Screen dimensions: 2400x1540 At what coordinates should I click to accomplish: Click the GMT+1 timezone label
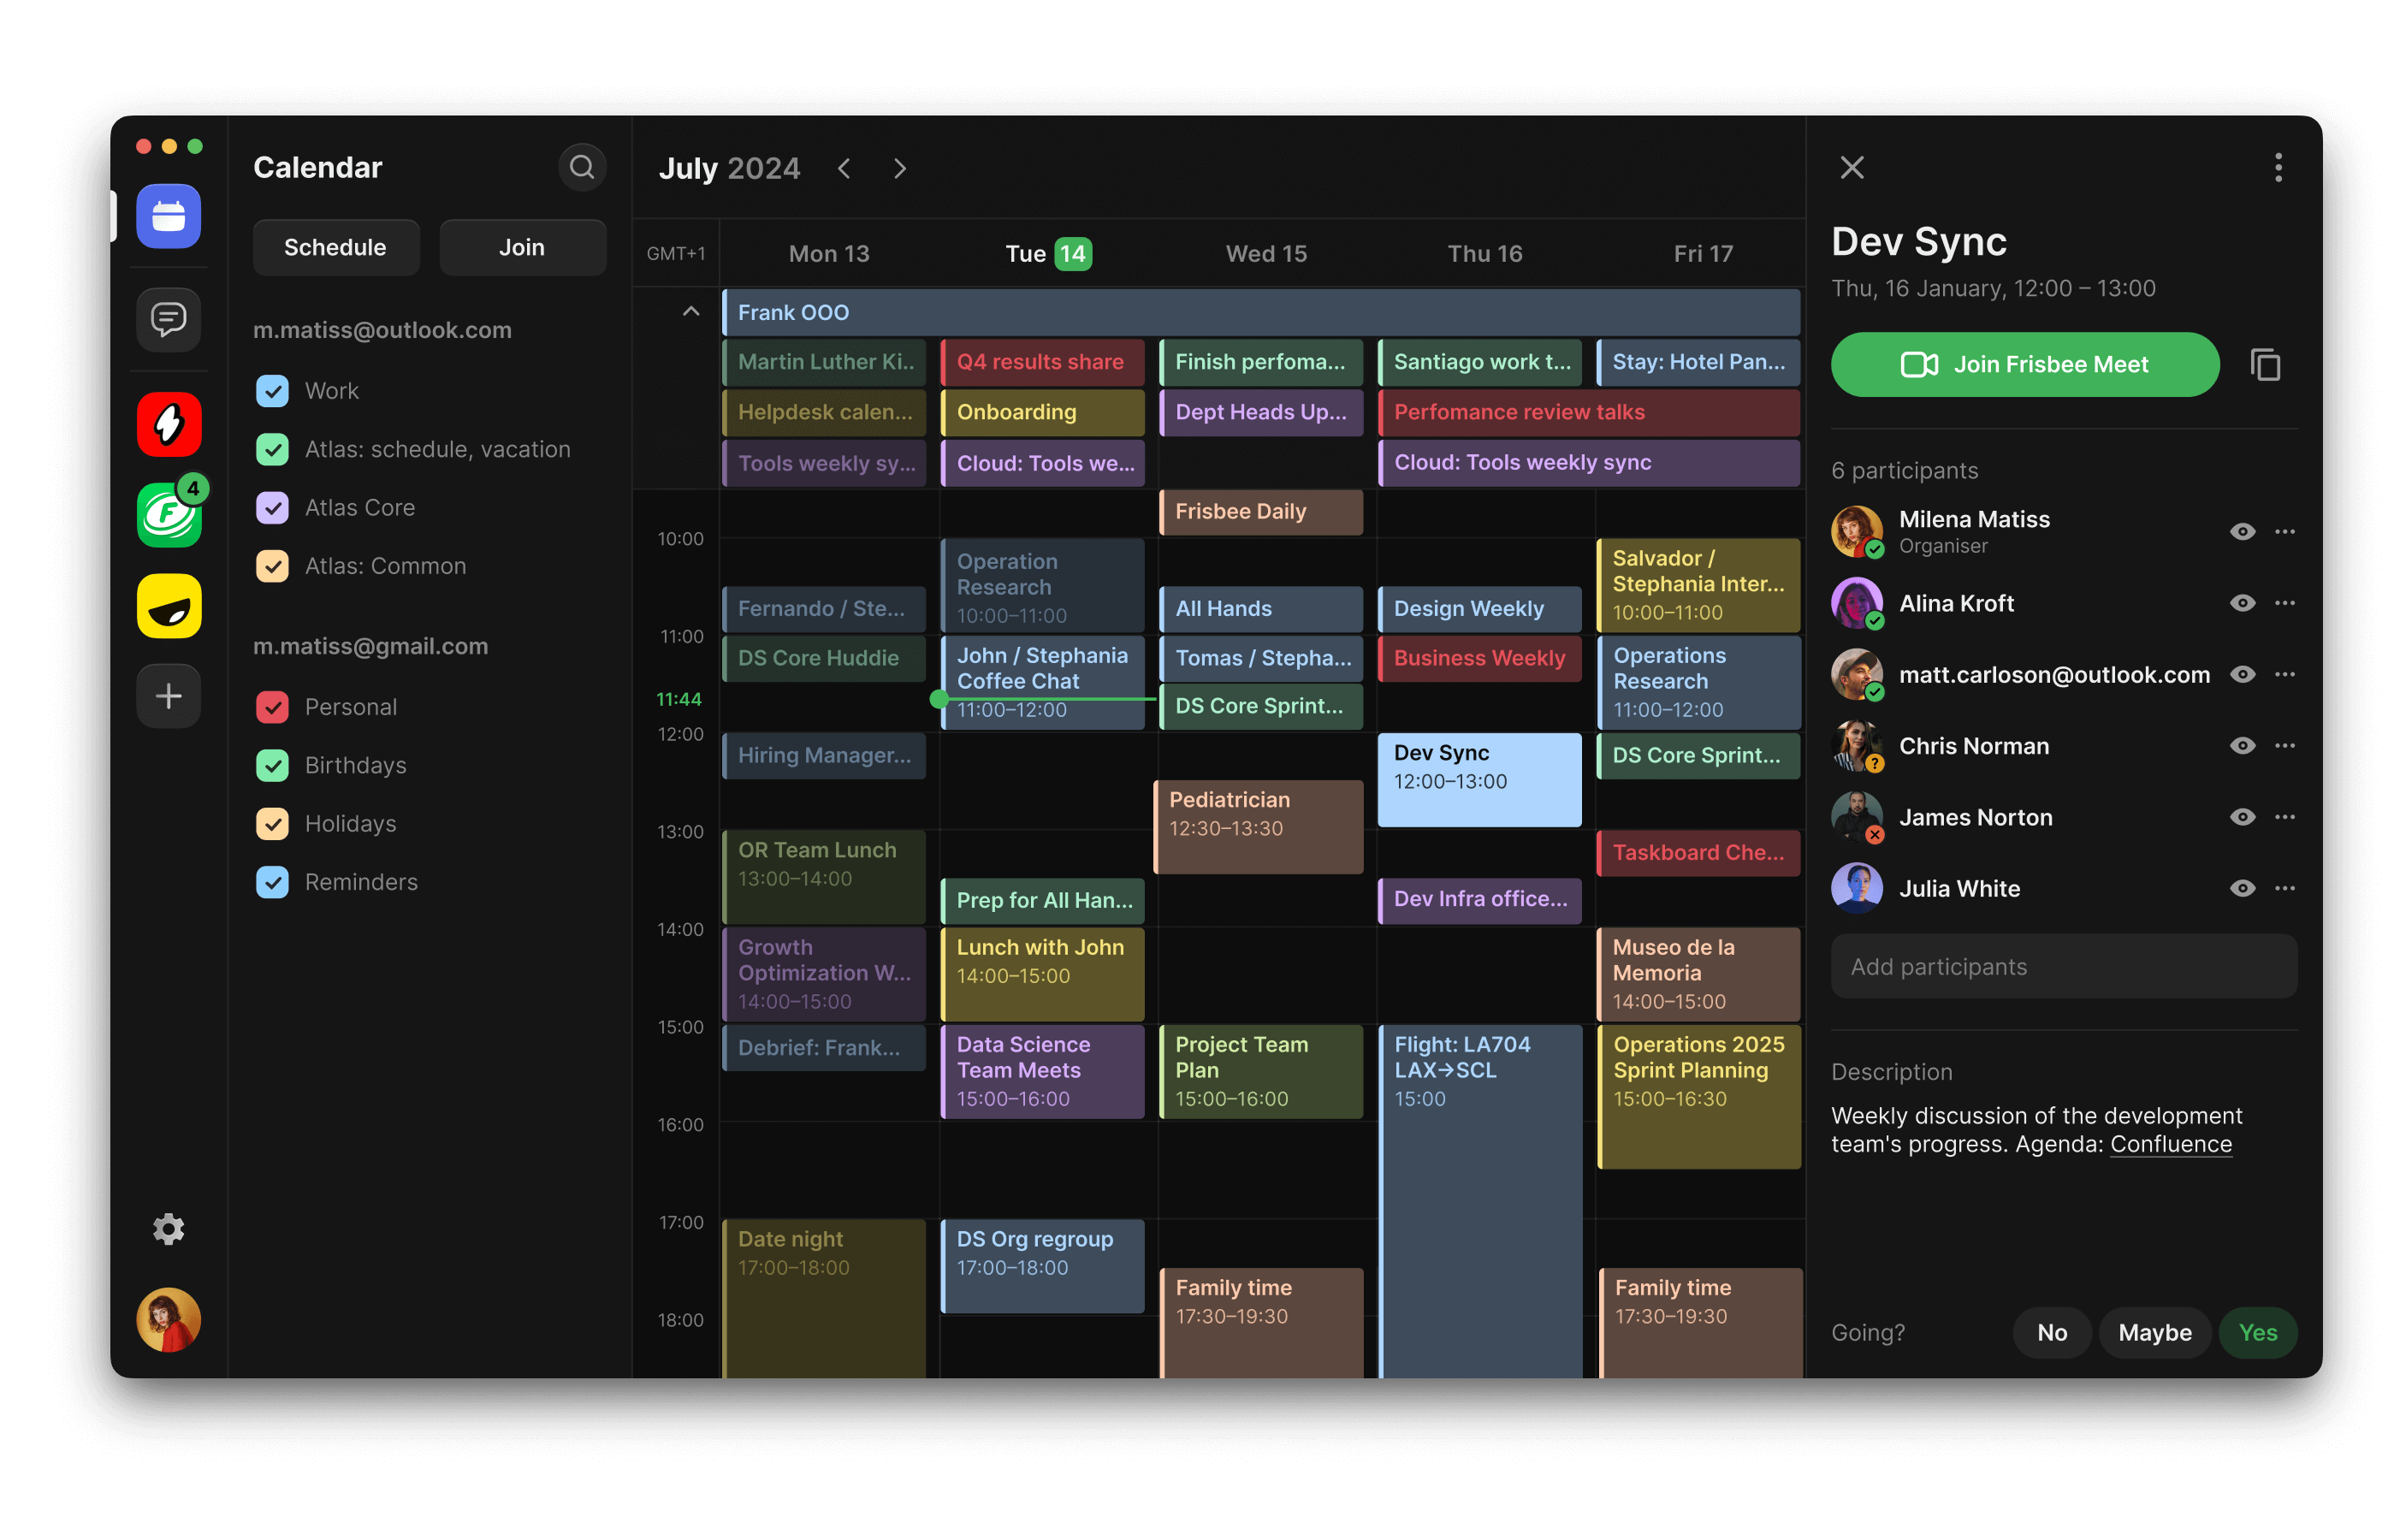coord(675,253)
